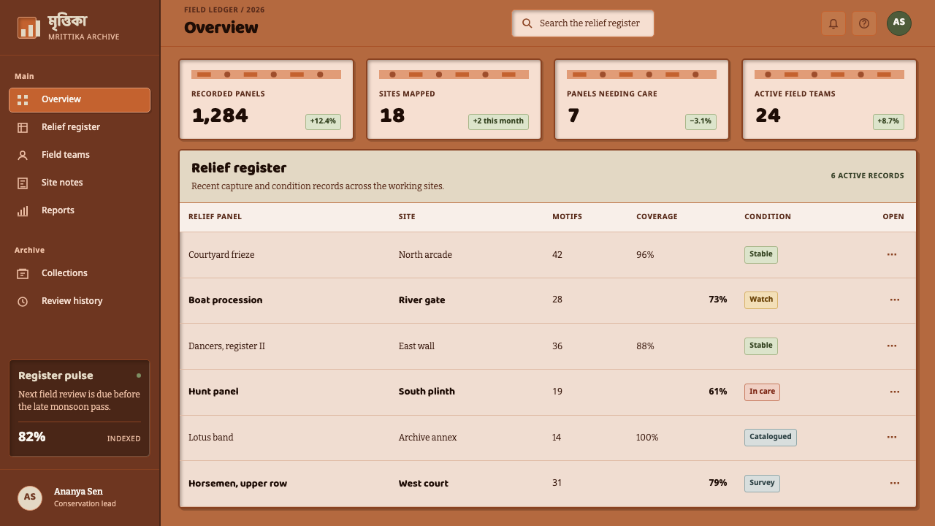Open row menu for Boat procession
Screen dimensions: 935x526
[895, 300]
